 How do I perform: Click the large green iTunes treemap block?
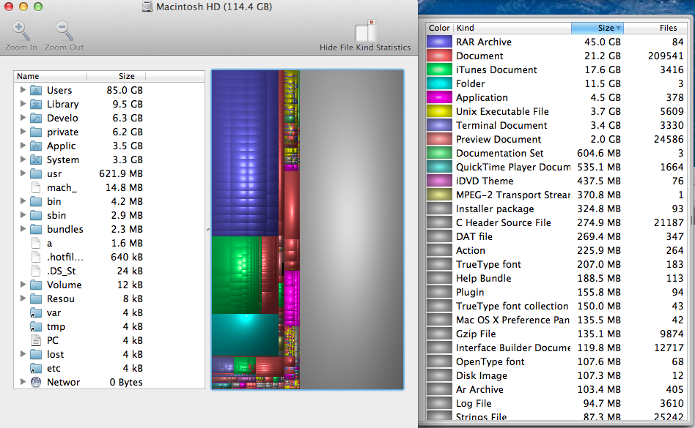click(236, 275)
